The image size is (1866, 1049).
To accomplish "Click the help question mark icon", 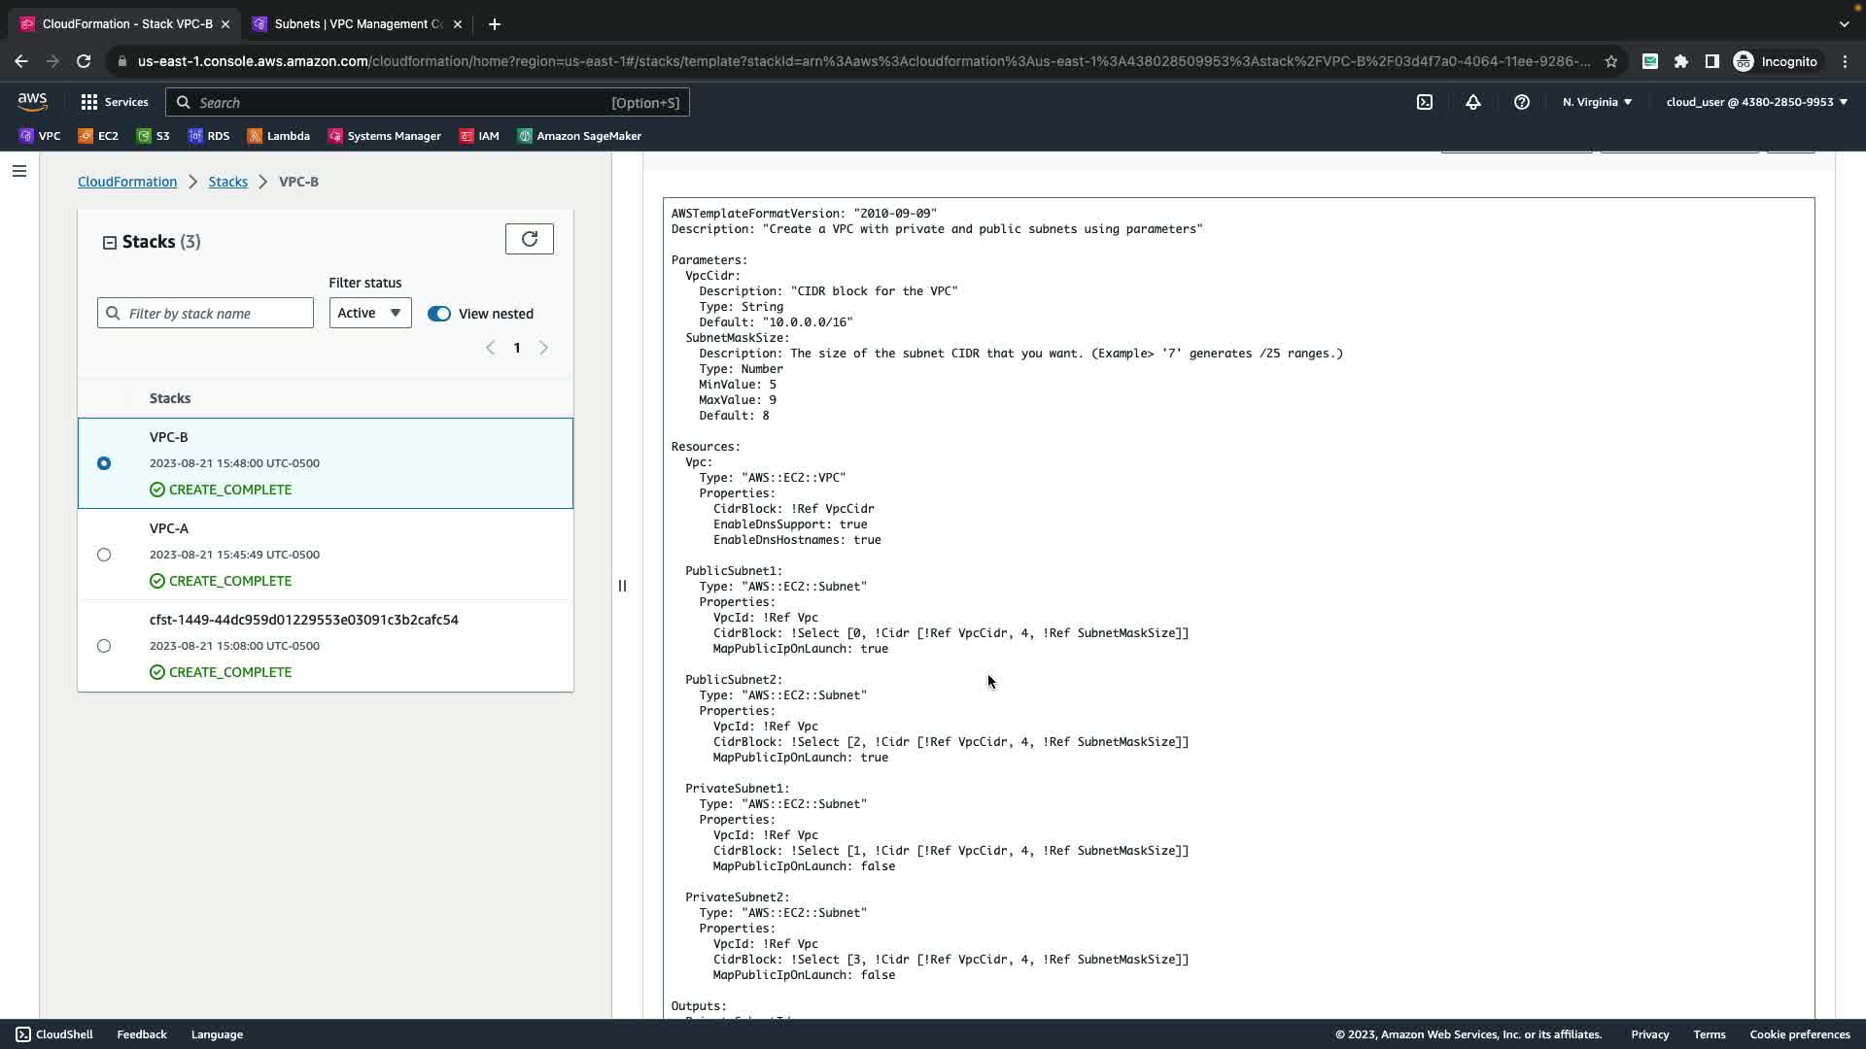I will 1521,102.
